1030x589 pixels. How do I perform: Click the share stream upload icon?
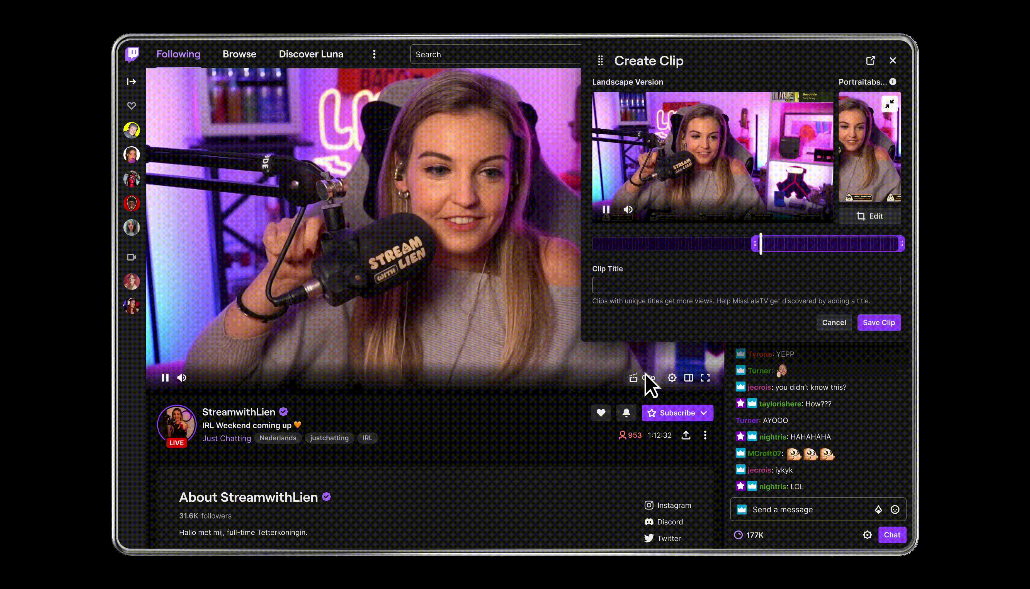686,435
